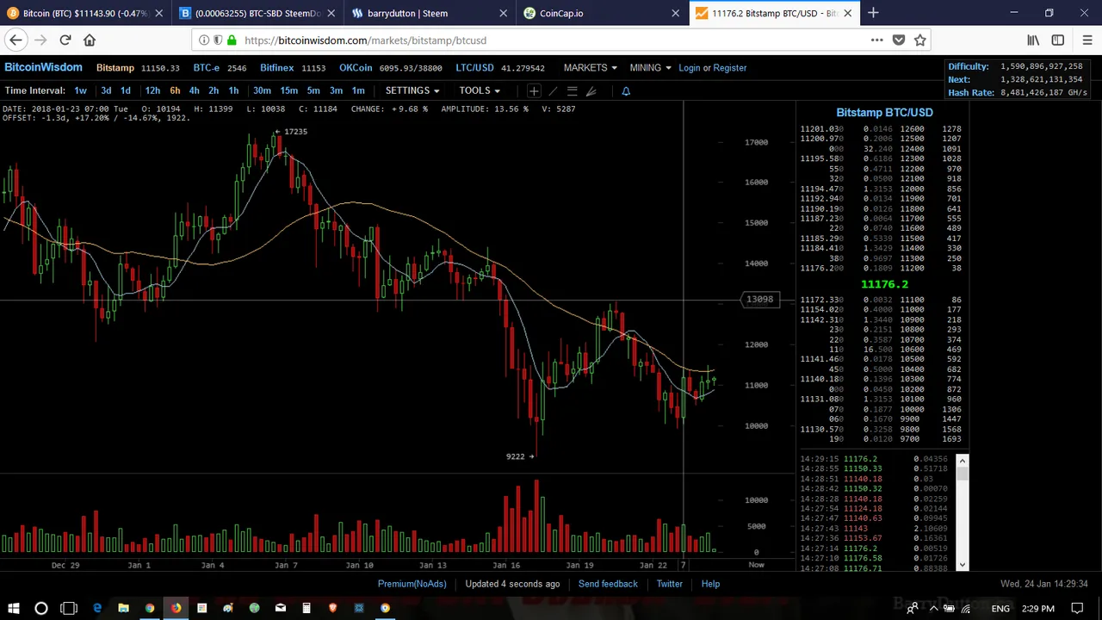Bookmark this page with the star

pyautogui.click(x=920, y=40)
